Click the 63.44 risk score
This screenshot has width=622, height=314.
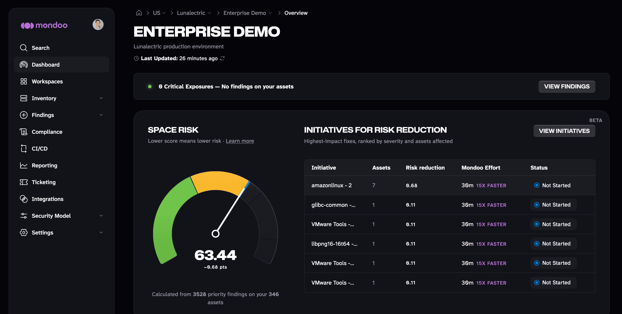coord(216,255)
